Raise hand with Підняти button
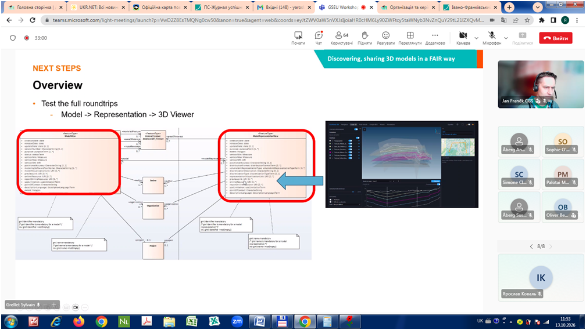Screen dimensions: 586x330 click(x=365, y=38)
